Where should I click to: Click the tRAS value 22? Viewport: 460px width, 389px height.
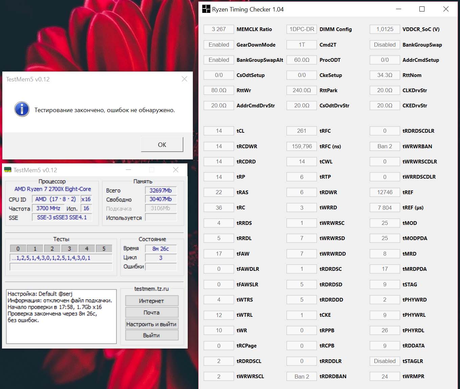(x=219, y=192)
